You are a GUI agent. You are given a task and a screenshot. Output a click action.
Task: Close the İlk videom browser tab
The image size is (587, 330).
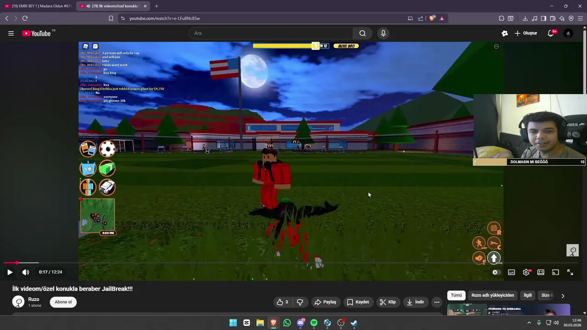coord(145,6)
